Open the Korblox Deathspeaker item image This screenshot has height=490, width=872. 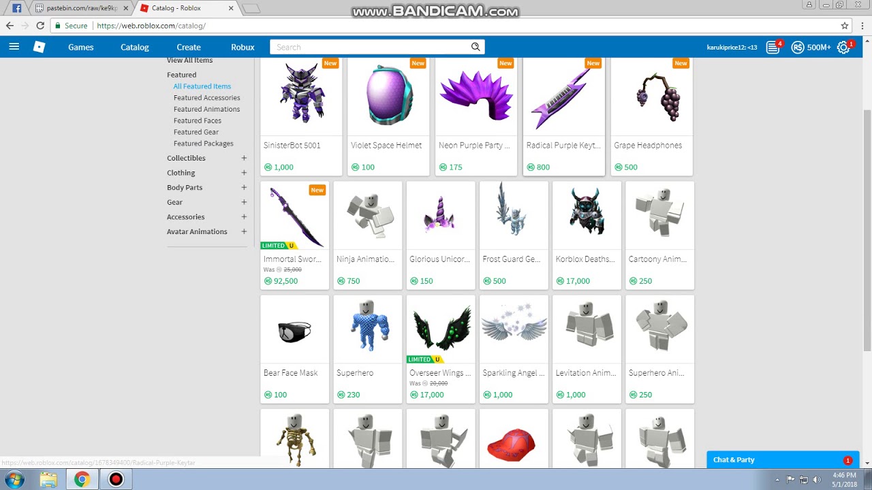coord(587,215)
